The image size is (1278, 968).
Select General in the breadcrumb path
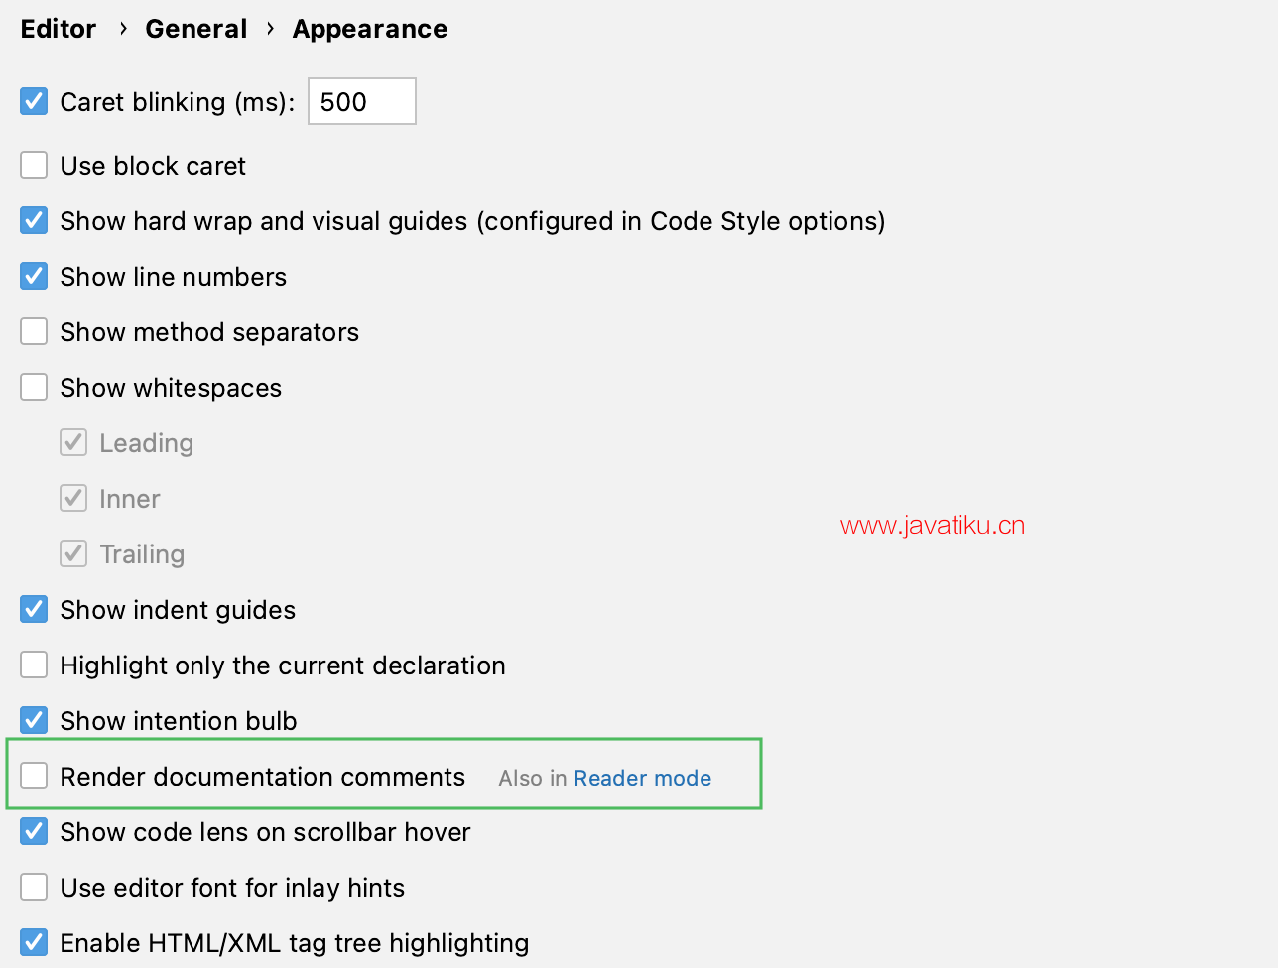click(195, 29)
